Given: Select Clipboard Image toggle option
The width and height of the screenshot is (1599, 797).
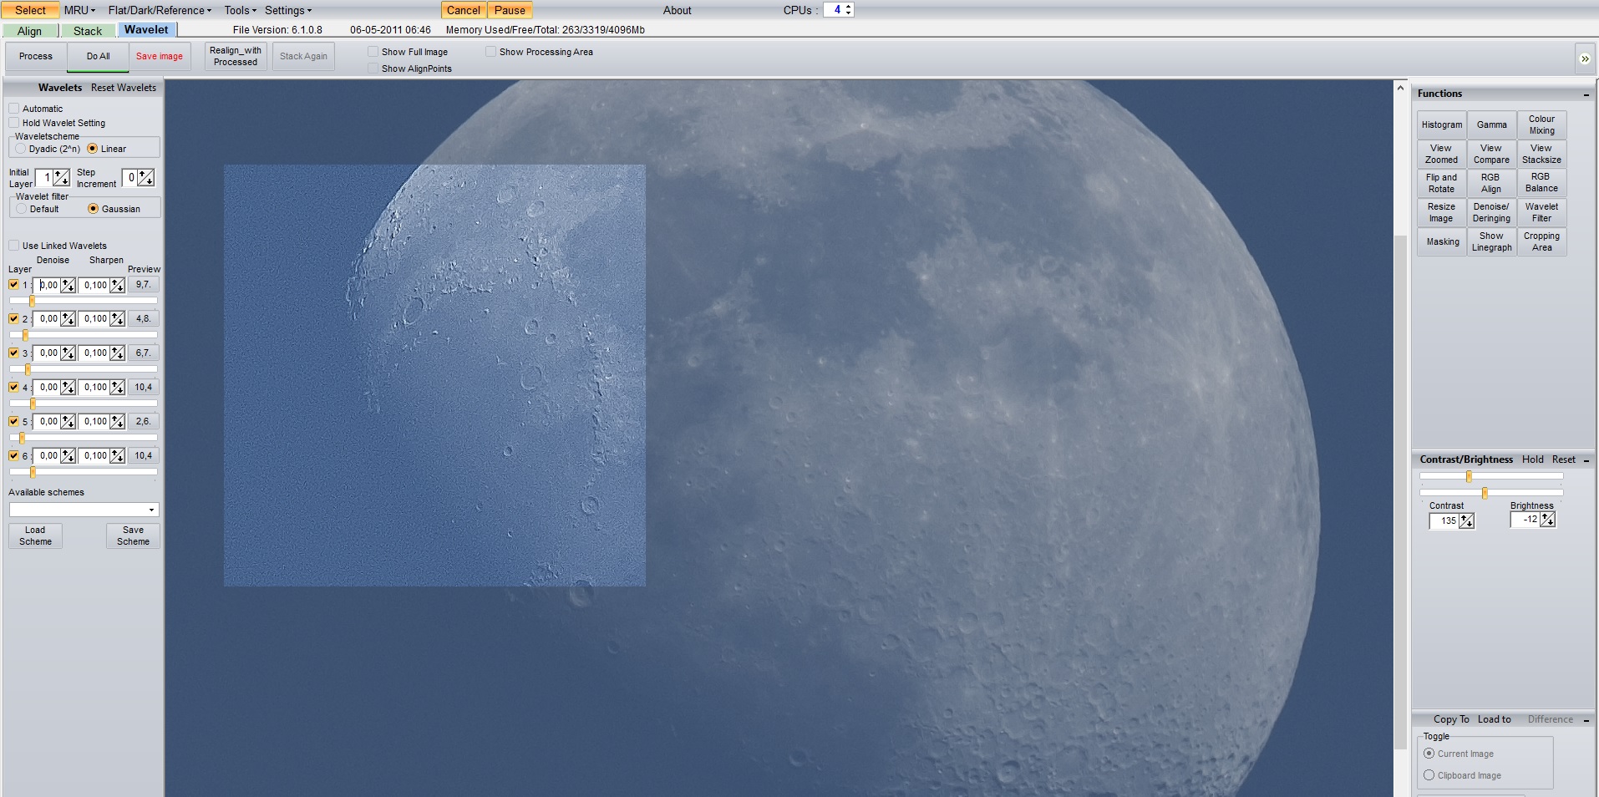Looking at the screenshot, I should [x=1429, y=775].
